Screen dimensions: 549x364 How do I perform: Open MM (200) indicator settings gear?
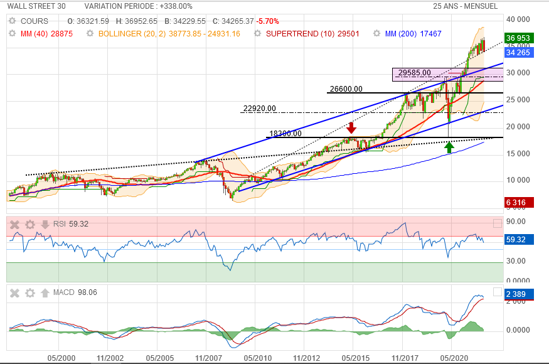click(376, 34)
